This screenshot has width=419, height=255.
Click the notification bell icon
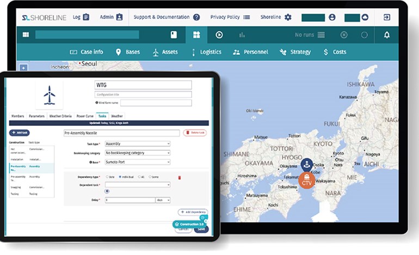click(x=387, y=35)
